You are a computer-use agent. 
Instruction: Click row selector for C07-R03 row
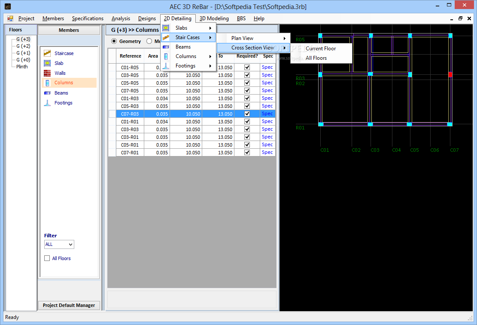point(112,113)
